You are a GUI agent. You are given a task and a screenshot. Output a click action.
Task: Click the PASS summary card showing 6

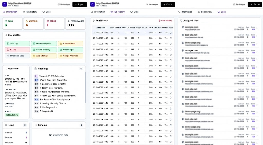coord(12,23)
